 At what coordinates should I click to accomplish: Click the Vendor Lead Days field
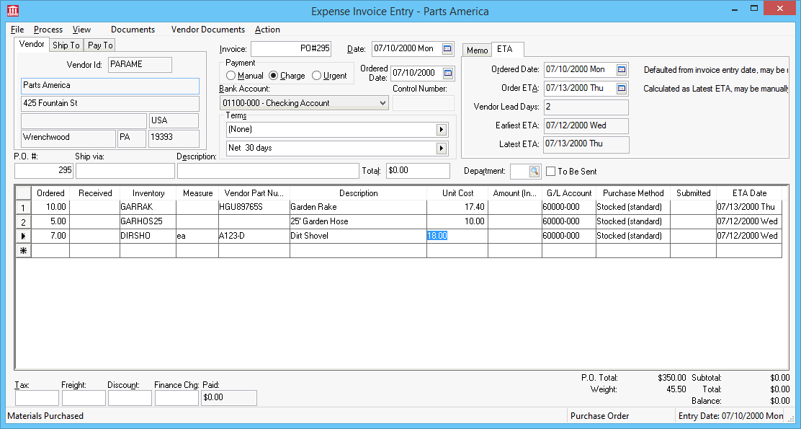click(586, 107)
